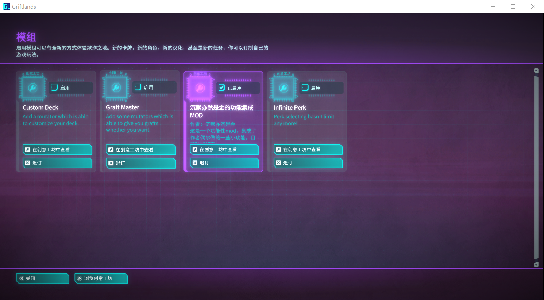
Task: View Custom Deck in the workshop
Action: click(x=57, y=150)
